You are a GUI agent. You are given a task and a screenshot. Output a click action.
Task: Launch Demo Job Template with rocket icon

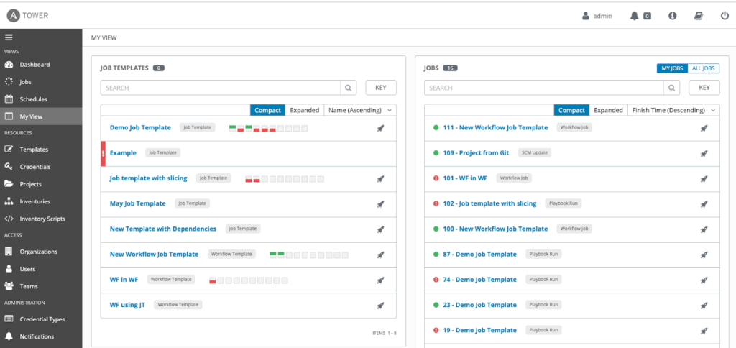pos(380,128)
